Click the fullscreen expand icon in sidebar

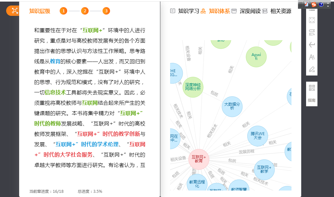coord(312,20)
